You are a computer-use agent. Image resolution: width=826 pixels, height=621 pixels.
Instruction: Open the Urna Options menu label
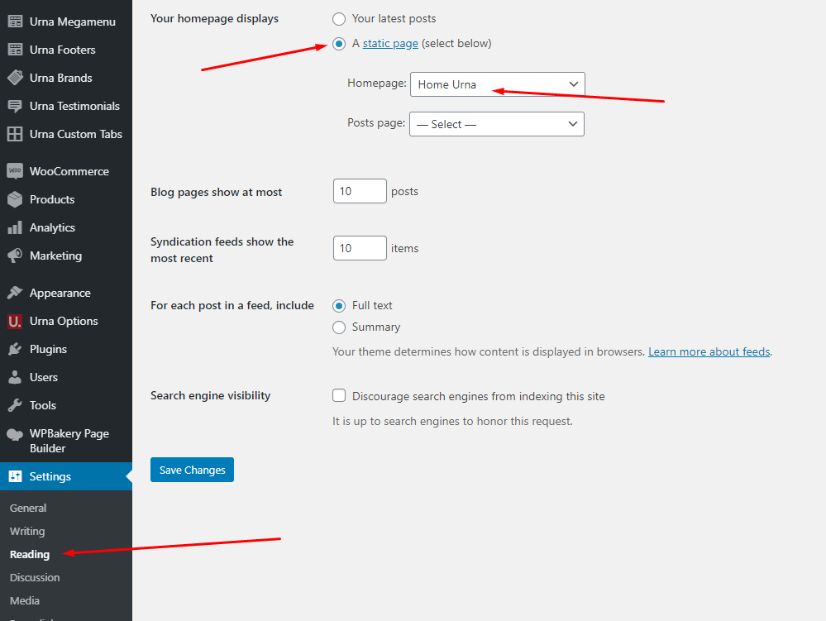tap(64, 322)
